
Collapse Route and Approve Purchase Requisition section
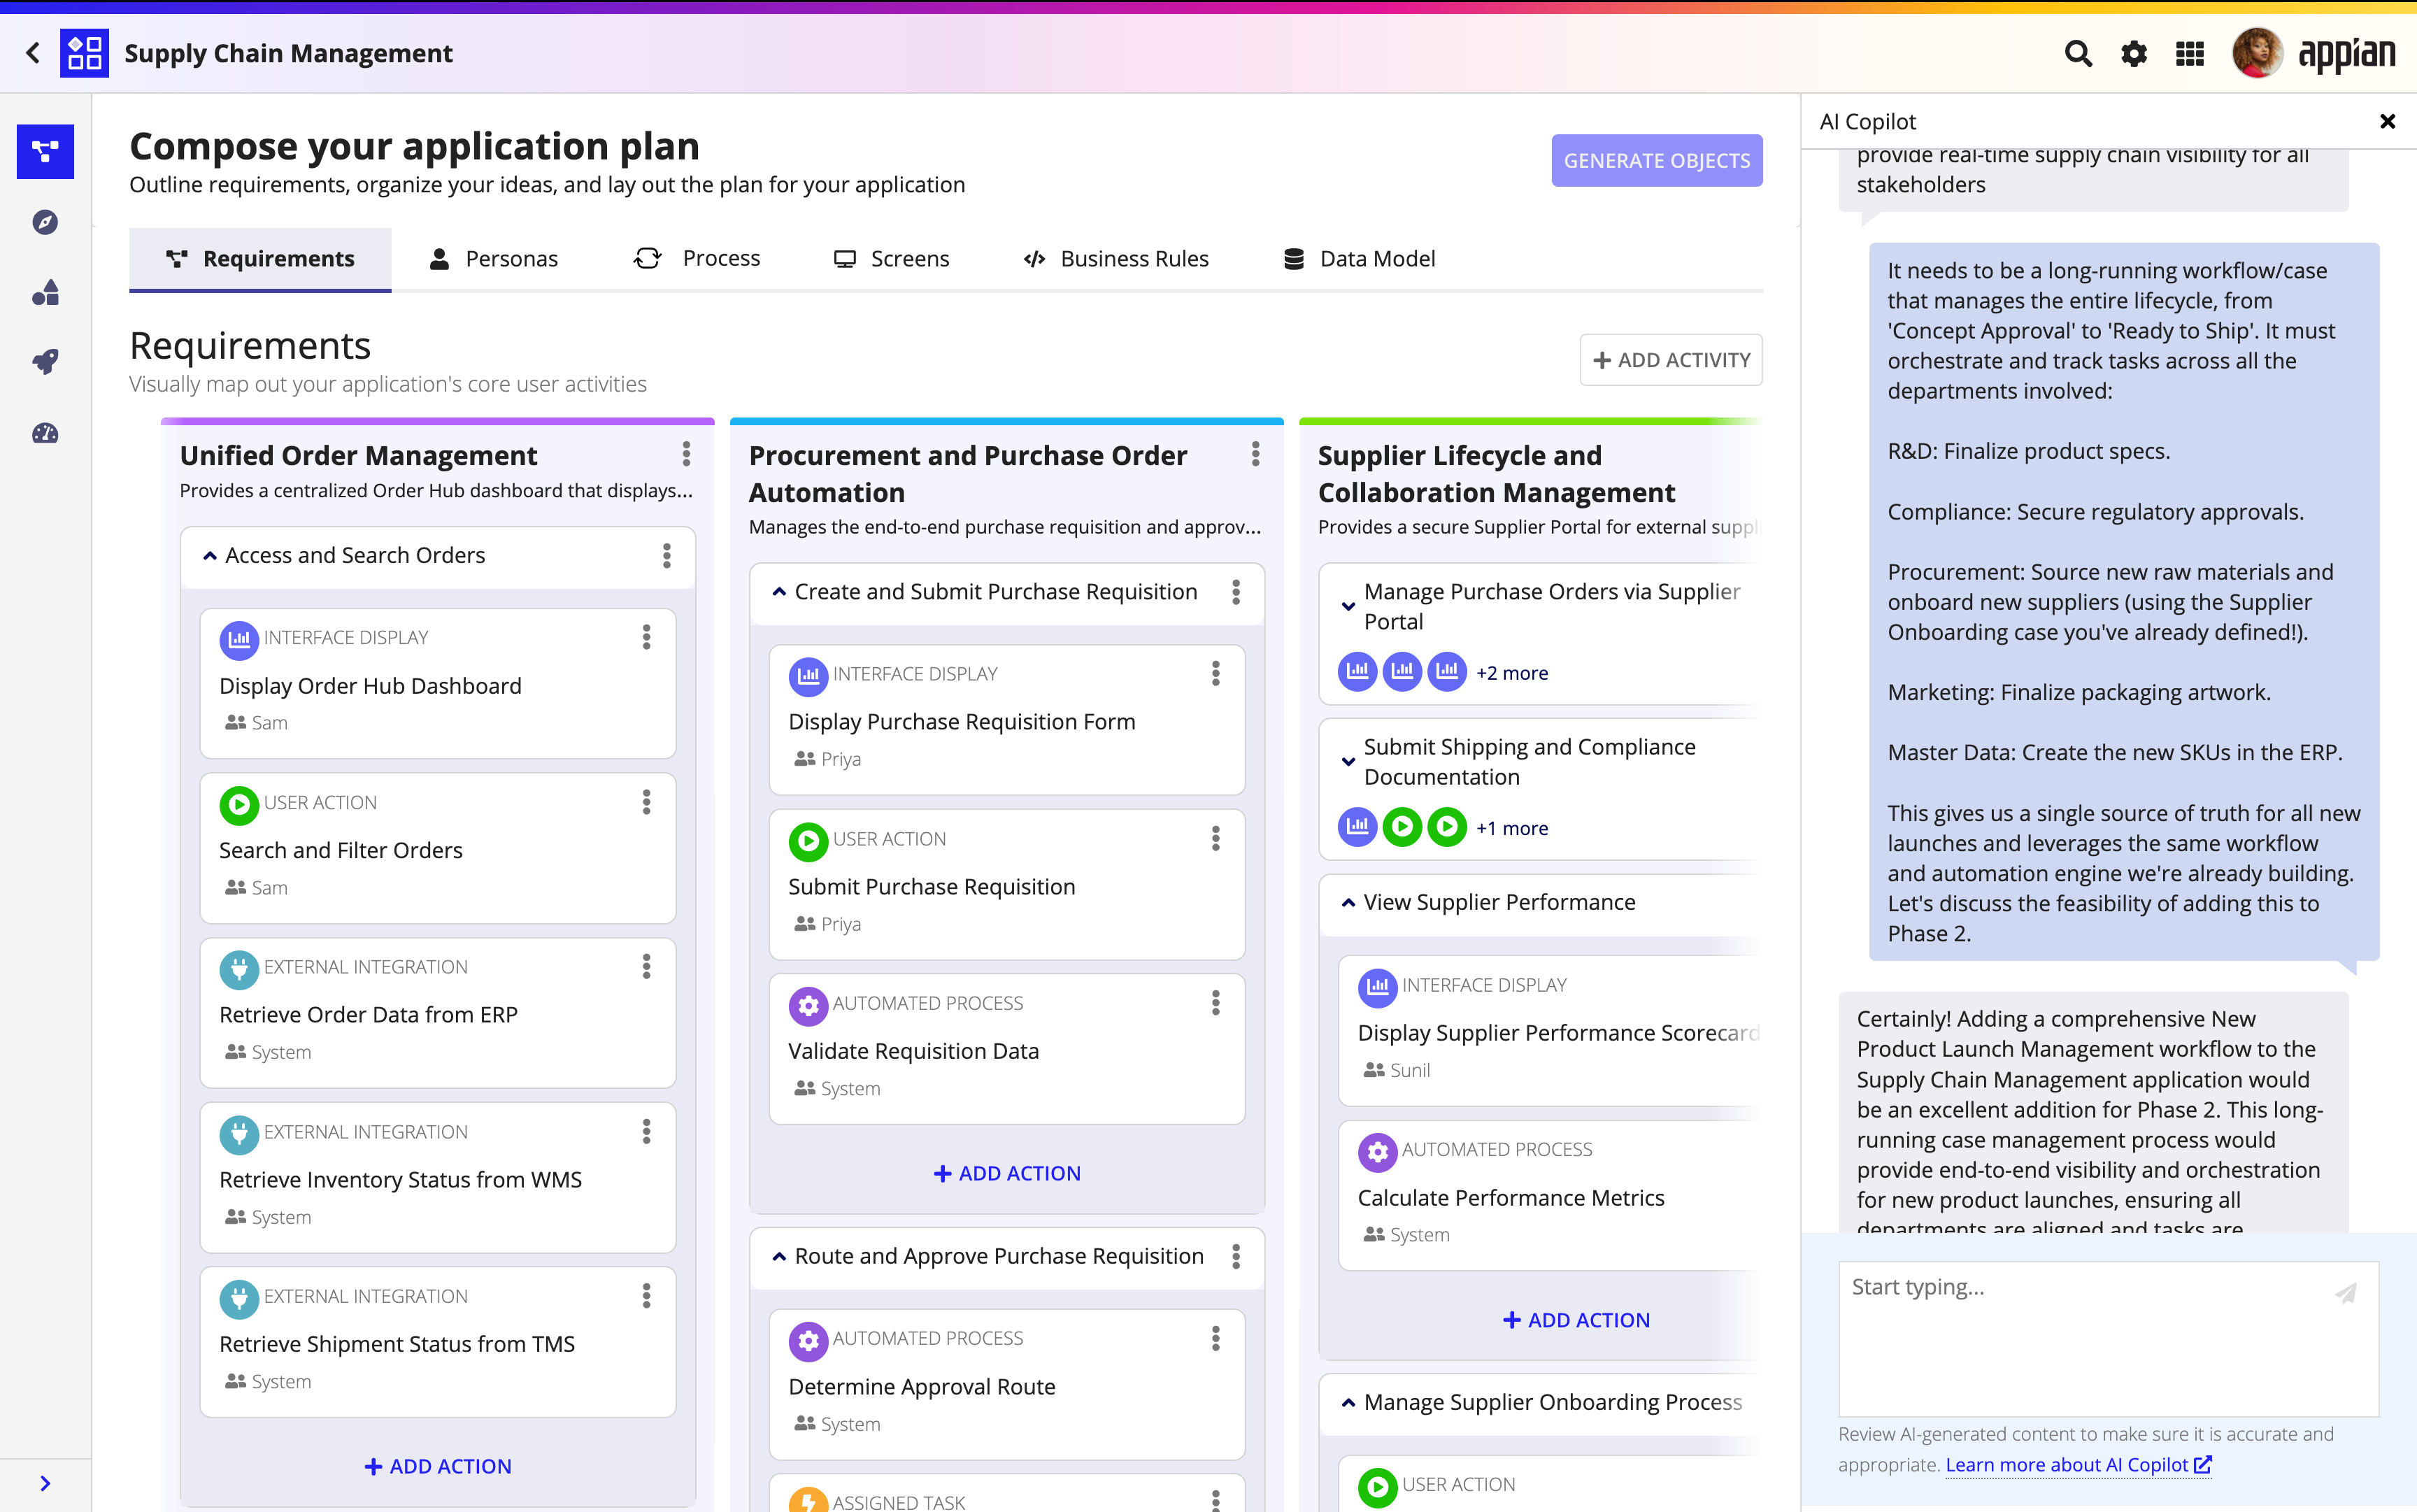click(x=779, y=1257)
